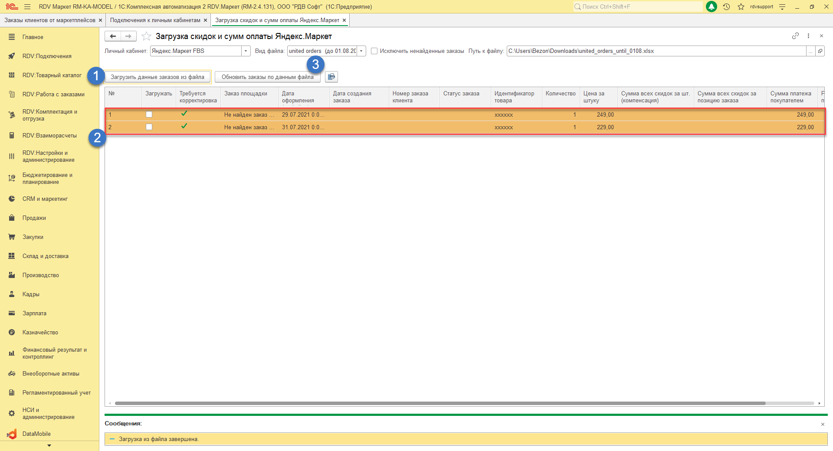
Task: Close the Сообщения panel
Action: point(823,424)
